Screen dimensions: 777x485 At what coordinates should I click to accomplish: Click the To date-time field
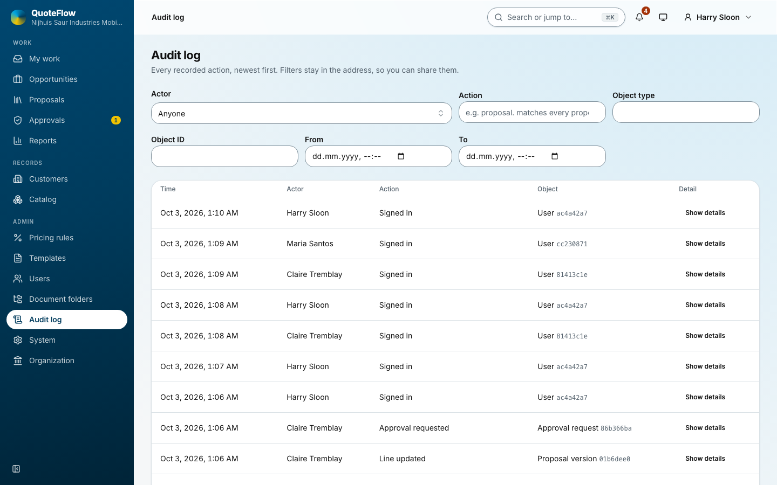coord(532,156)
